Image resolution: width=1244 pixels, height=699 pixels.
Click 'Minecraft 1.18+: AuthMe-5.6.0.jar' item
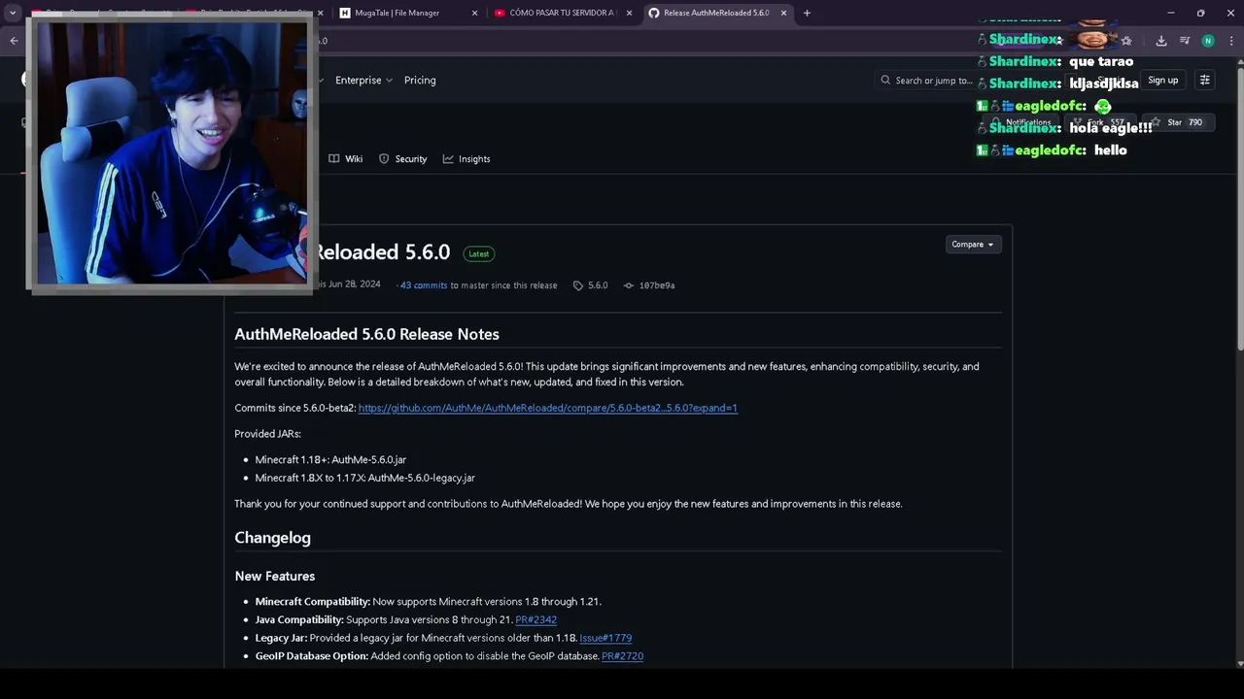[x=330, y=459]
